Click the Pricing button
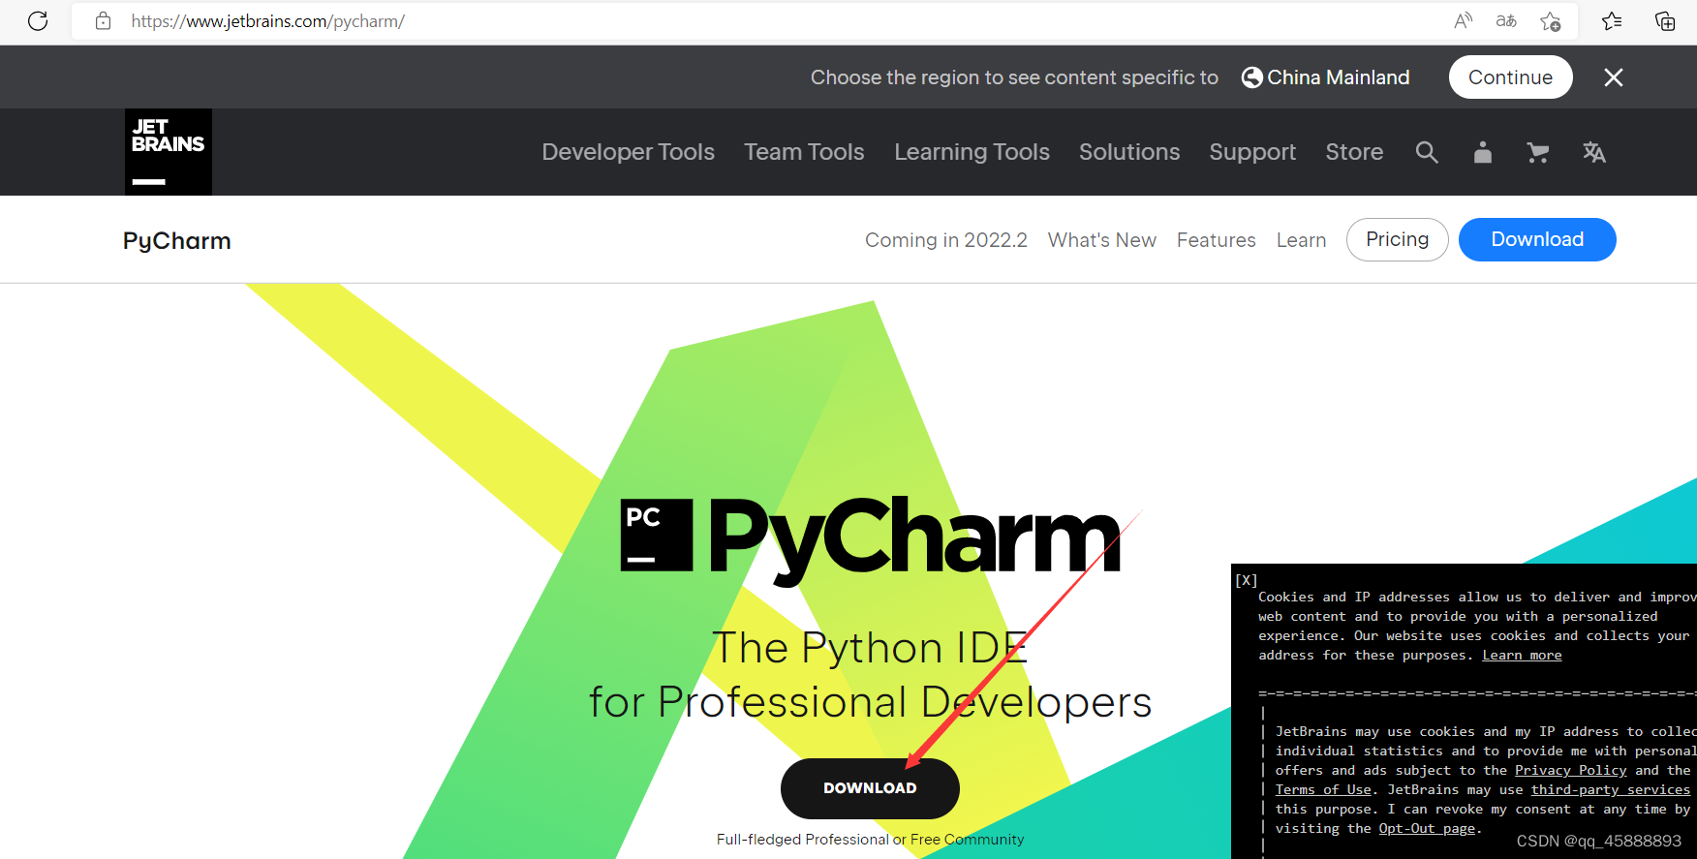This screenshot has height=859, width=1697. click(1397, 239)
